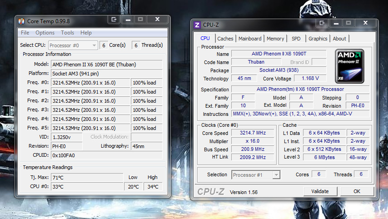Screen dimensions: 388x219
Task: Click the Code Name value Thuban
Action: click(256, 62)
